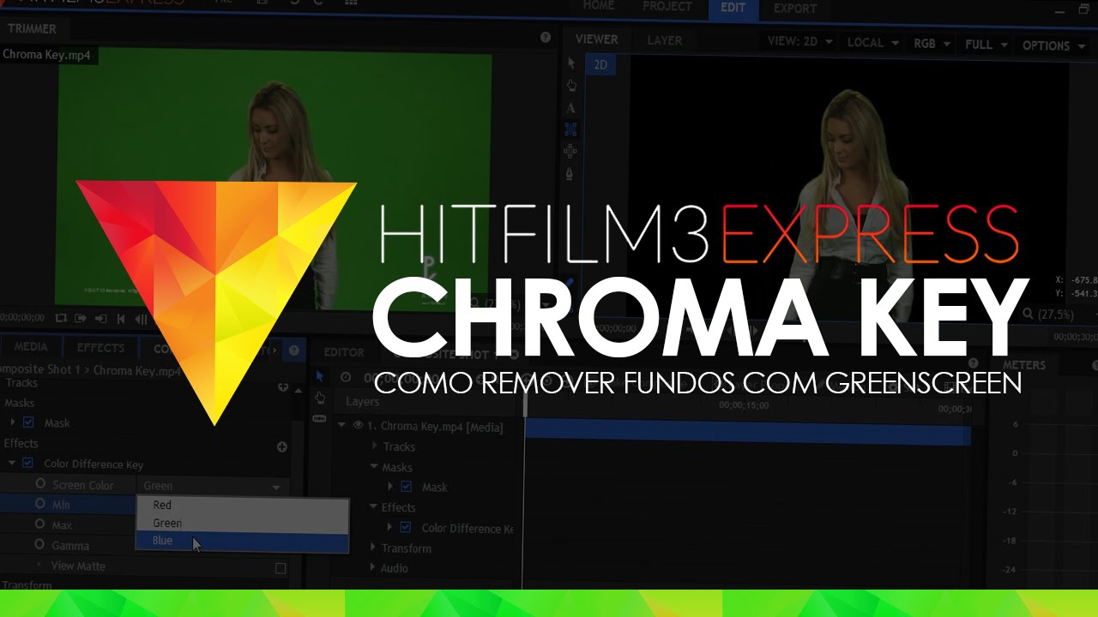This screenshot has width=1098, height=617.
Task: Select the Text tool in Viewer toolbar
Action: [571, 108]
